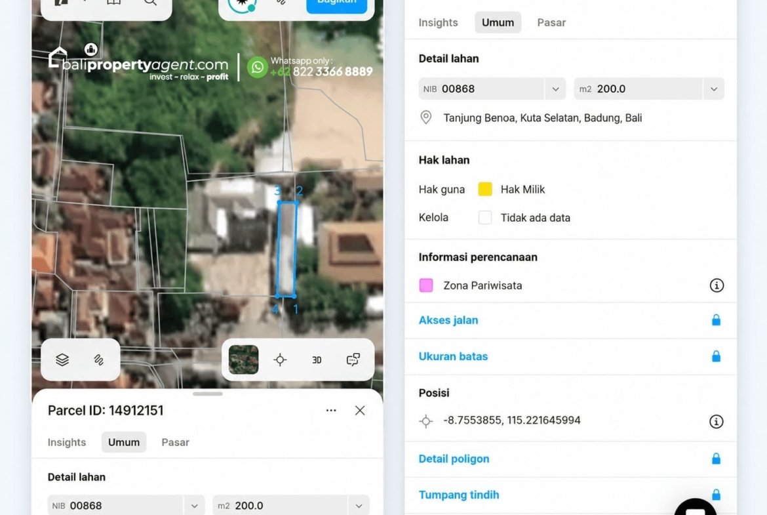The width and height of the screenshot is (767, 515).
Task: Open the three-dot menu beside Parcel ID
Action: tap(331, 410)
